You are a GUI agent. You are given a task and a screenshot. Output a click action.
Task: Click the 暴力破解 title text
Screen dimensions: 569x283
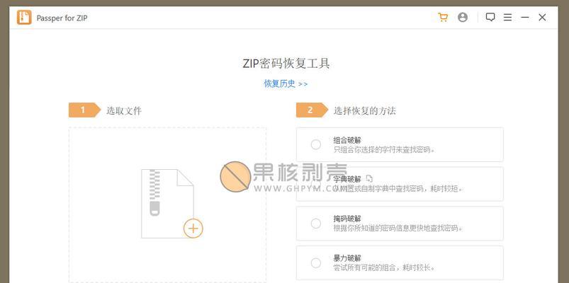coord(347,258)
